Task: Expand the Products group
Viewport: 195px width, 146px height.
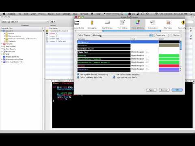Action: click(4, 41)
